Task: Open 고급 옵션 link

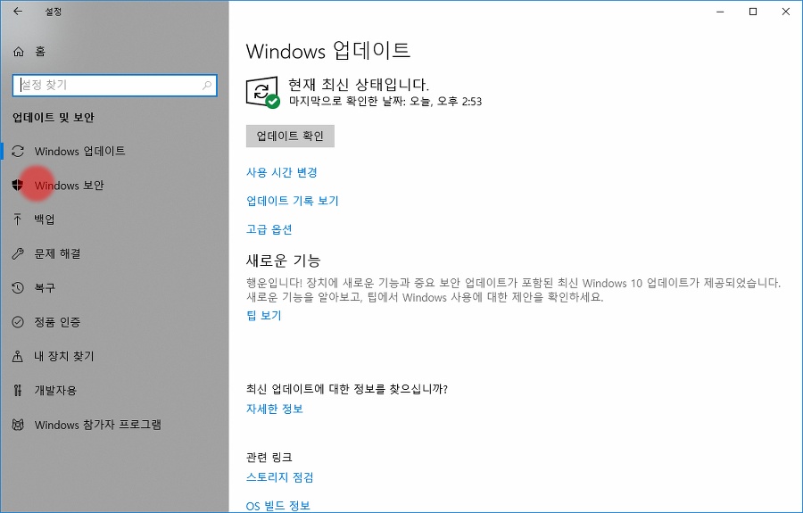Action: click(269, 229)
